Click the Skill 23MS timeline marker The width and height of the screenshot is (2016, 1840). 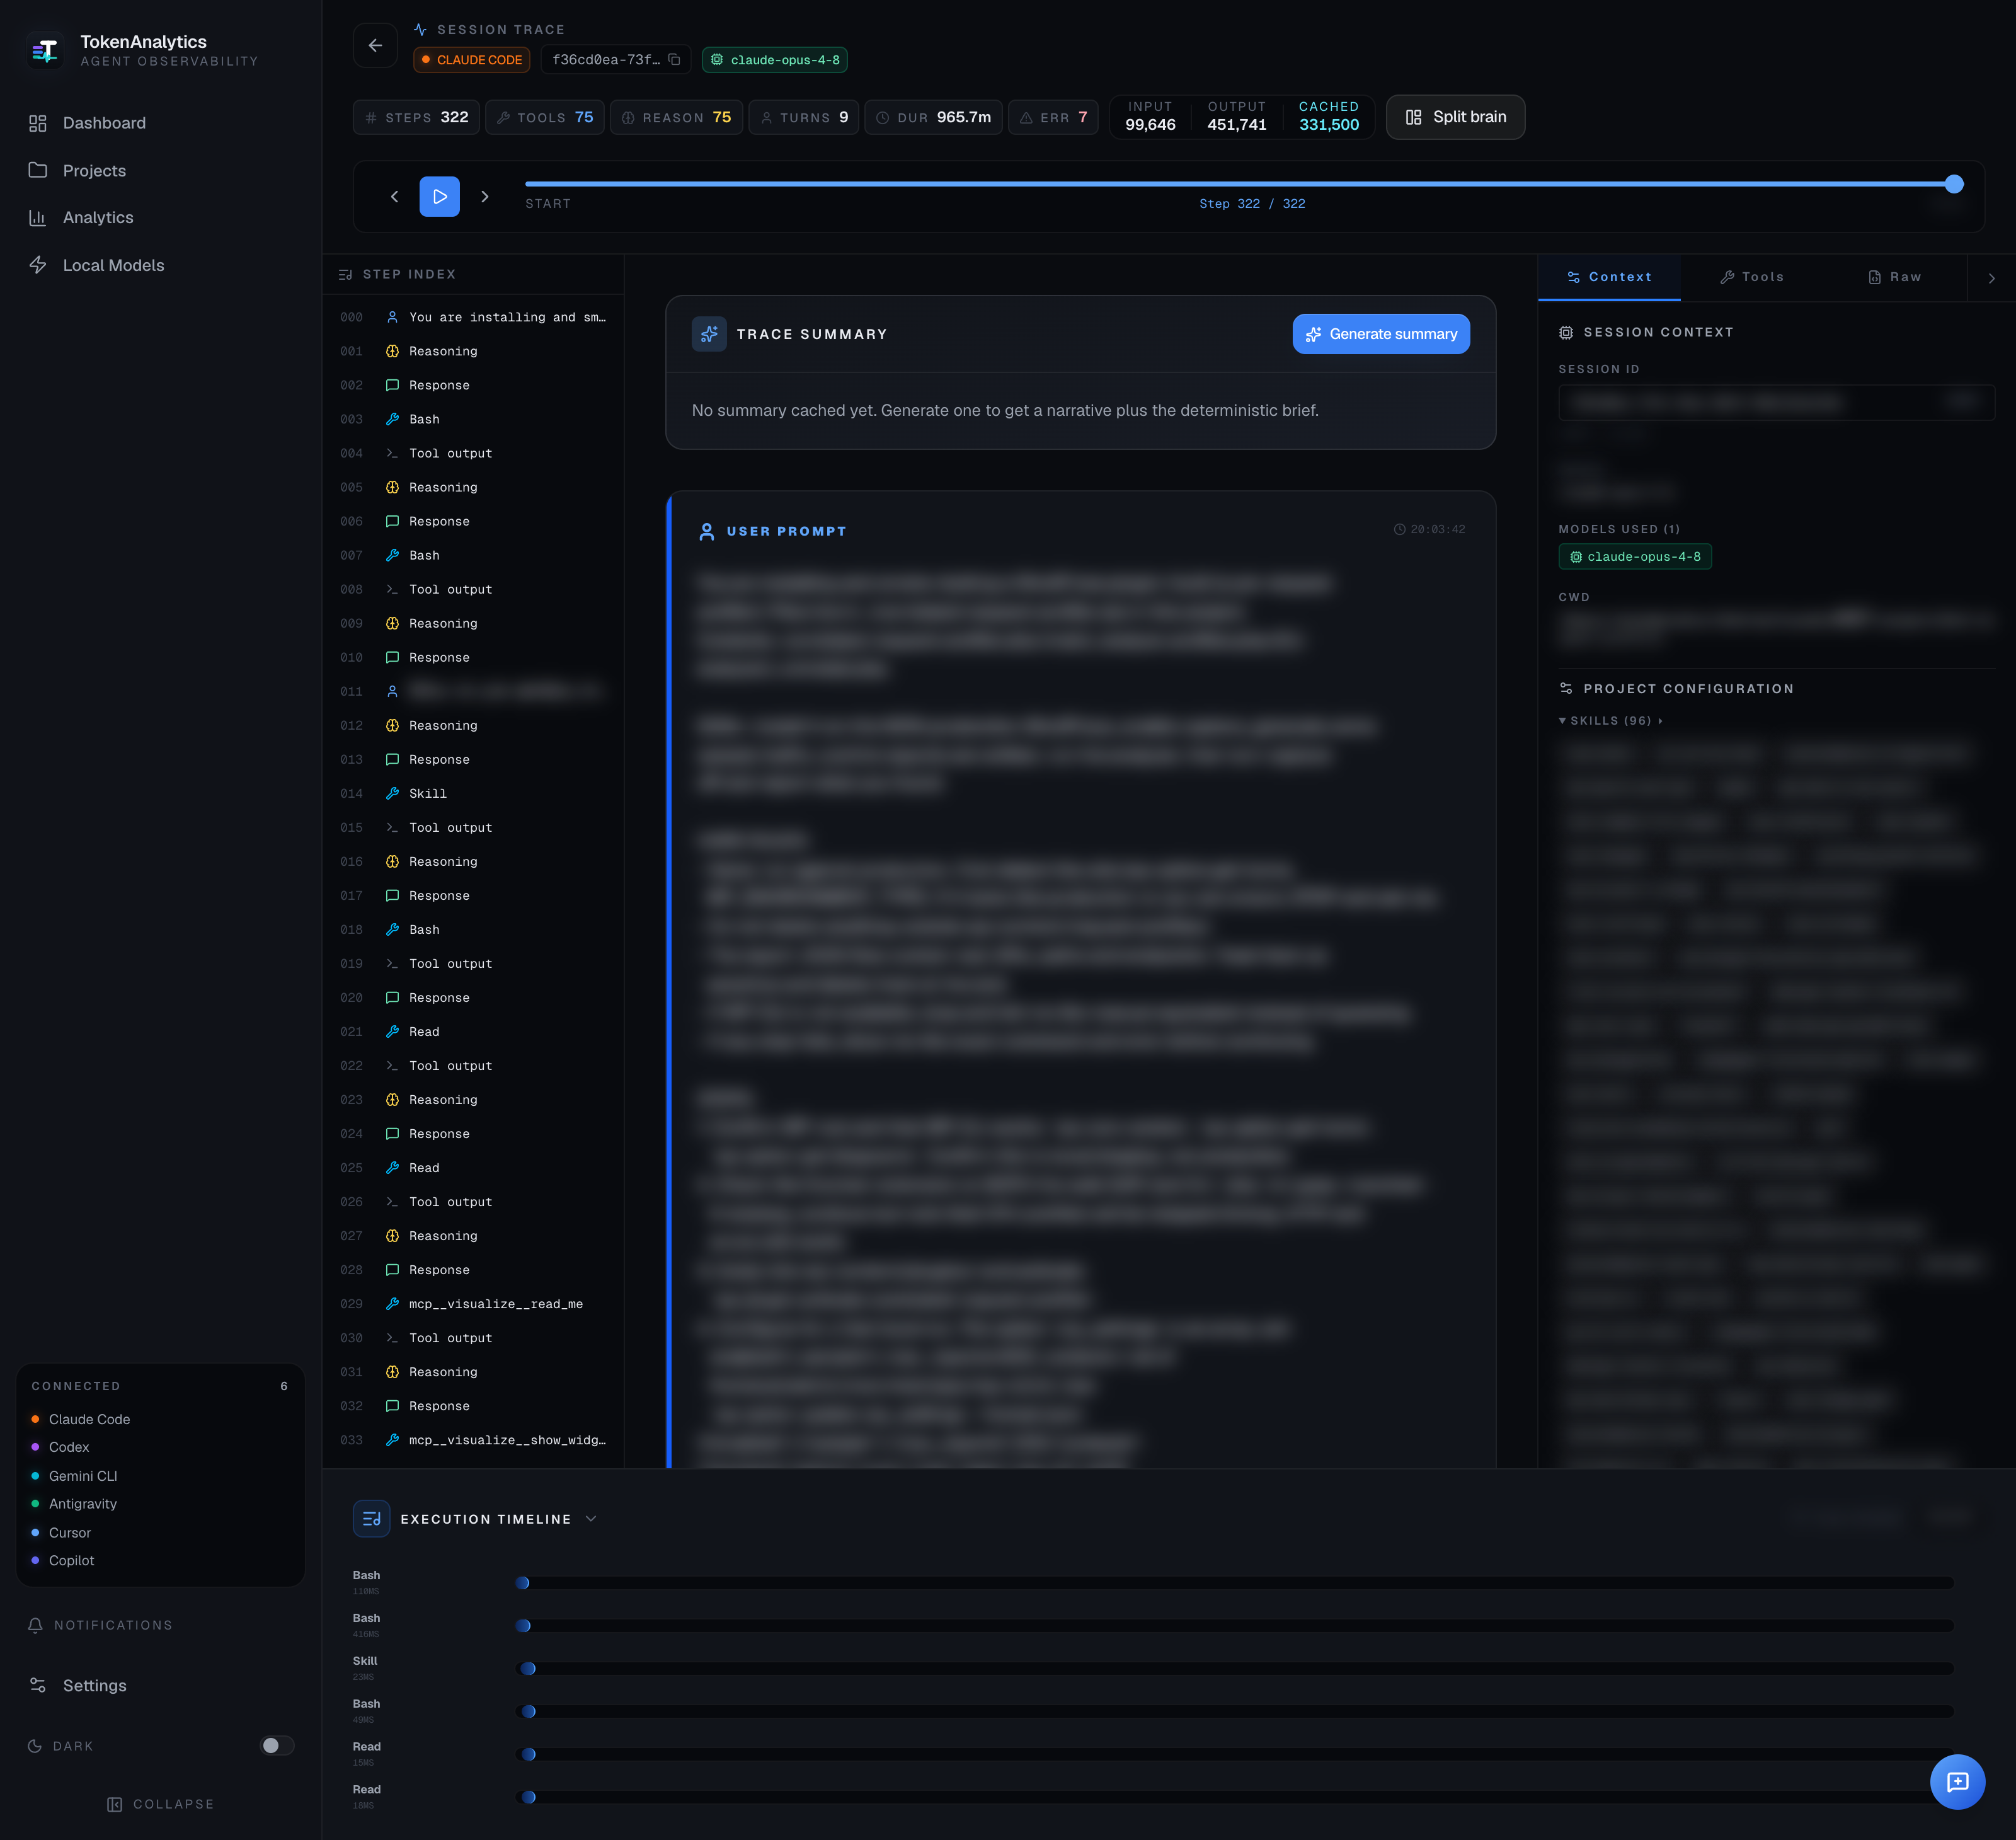pos(528,1668)
